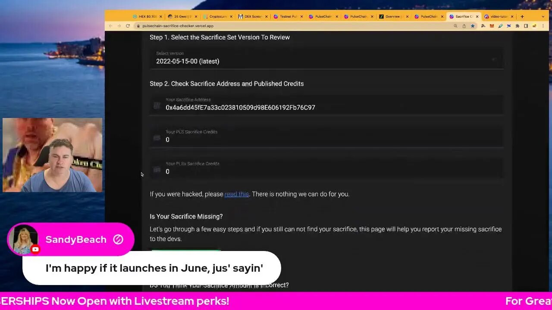Go forward to the next page
This screenshot has width=552, height=310.
pyautogui.click(x=119, y=26)
